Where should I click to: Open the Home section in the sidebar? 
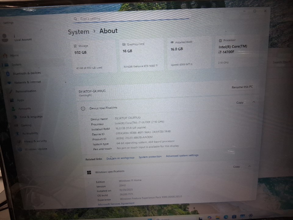(x=14, y=56)
